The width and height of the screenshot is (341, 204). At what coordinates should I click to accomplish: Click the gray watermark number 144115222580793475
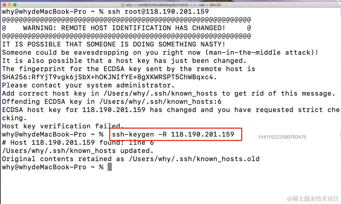click(282, 137)
